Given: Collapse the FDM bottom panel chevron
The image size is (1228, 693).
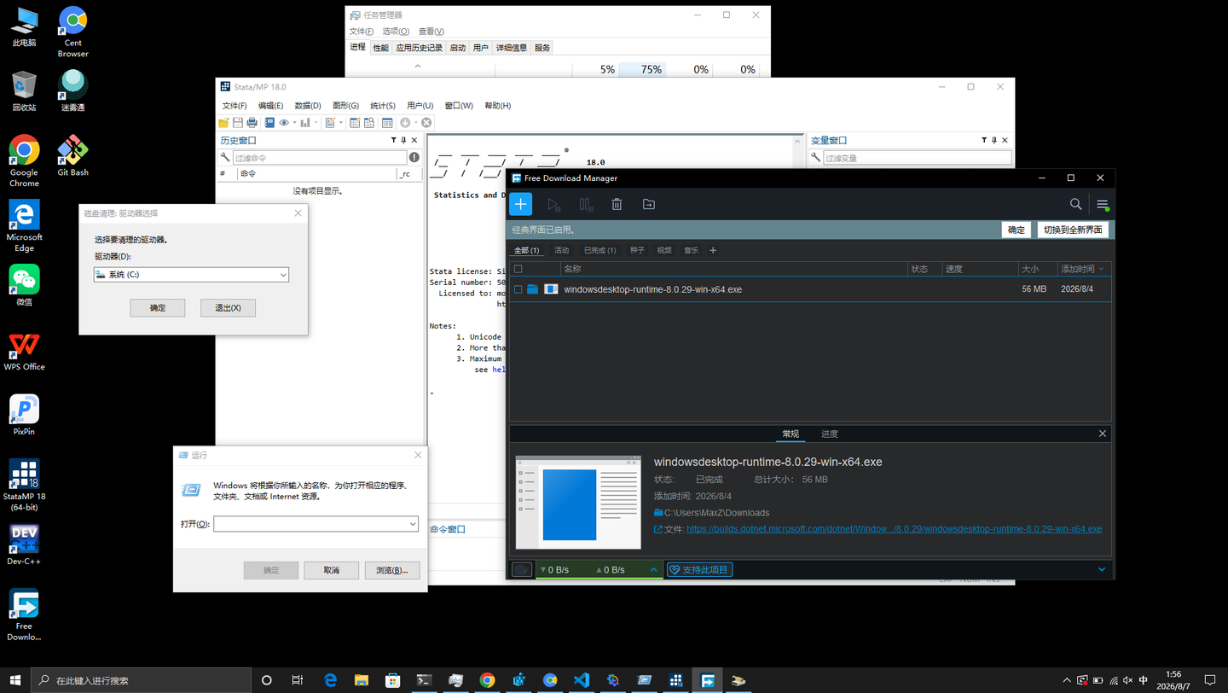Looking at the screenshot, I should [1102, 569].
